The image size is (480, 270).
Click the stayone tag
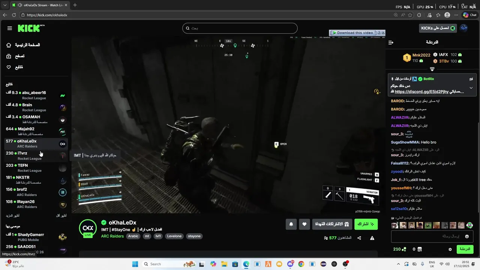(194, 236)
